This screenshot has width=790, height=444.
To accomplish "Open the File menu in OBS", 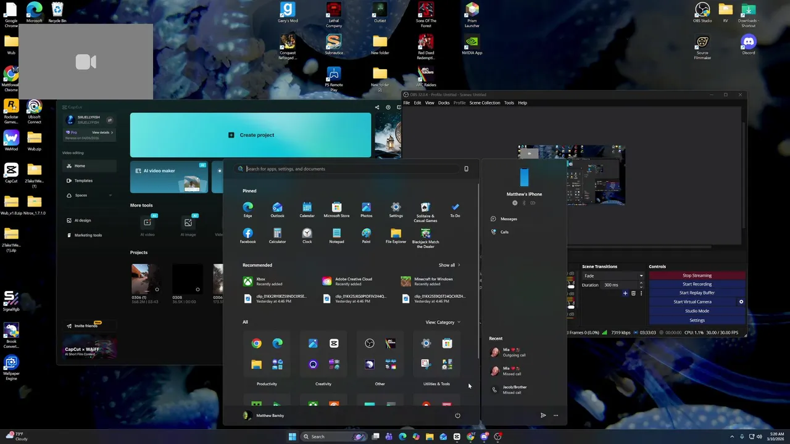I will coord(407,103).
